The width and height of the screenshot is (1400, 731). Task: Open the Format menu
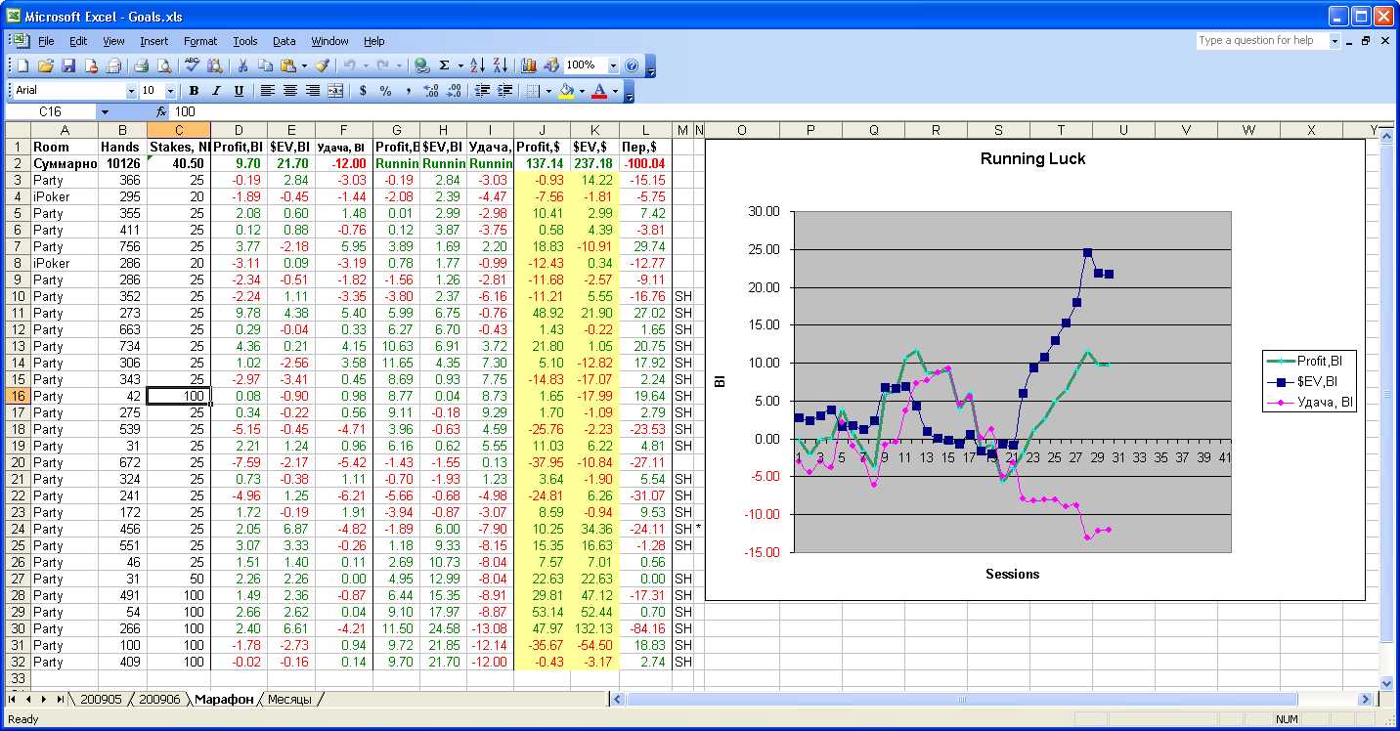[200, 41]
